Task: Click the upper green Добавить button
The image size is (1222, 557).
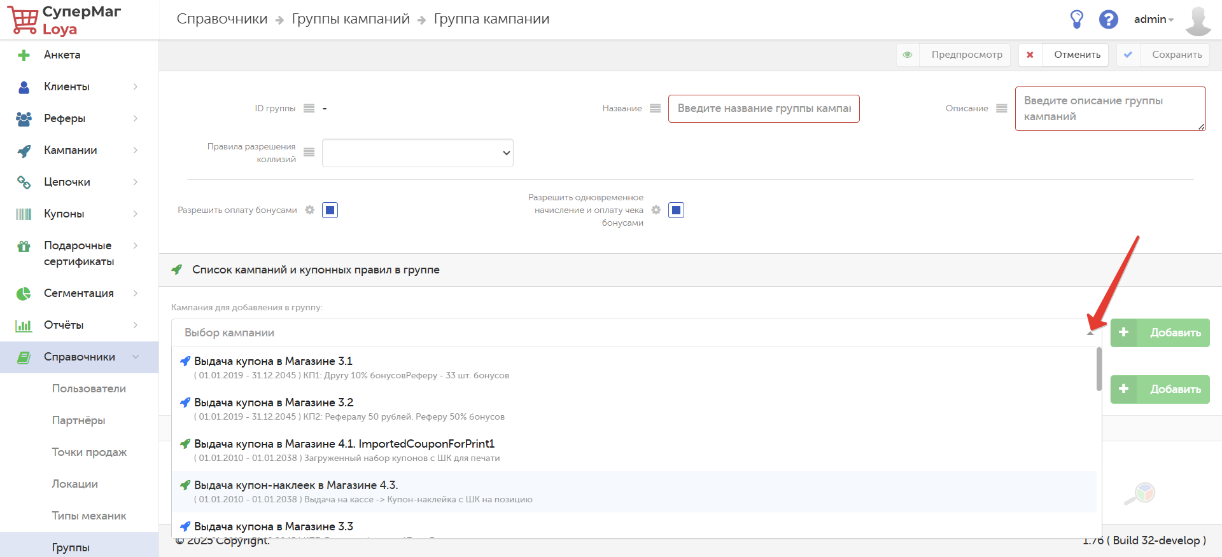Action: (x=1160, y=333)
